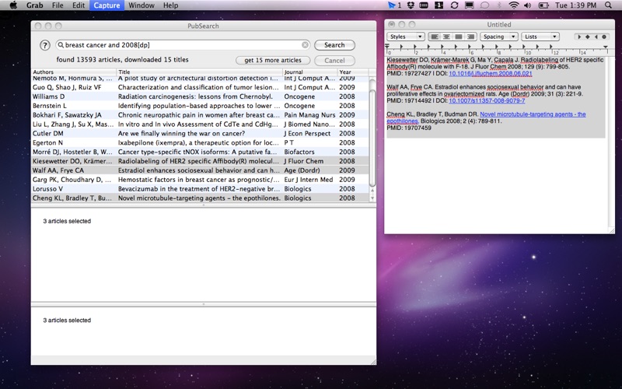The width and height of the screenshot is (622, 389).
Task: Select the Guo Q, Shao J row
Action: pyautogui.click(x=200, y=87)
